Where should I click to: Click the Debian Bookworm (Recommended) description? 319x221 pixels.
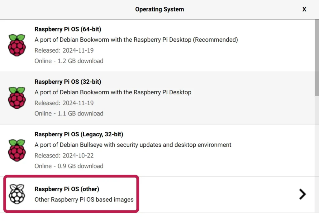coord(136,40)
